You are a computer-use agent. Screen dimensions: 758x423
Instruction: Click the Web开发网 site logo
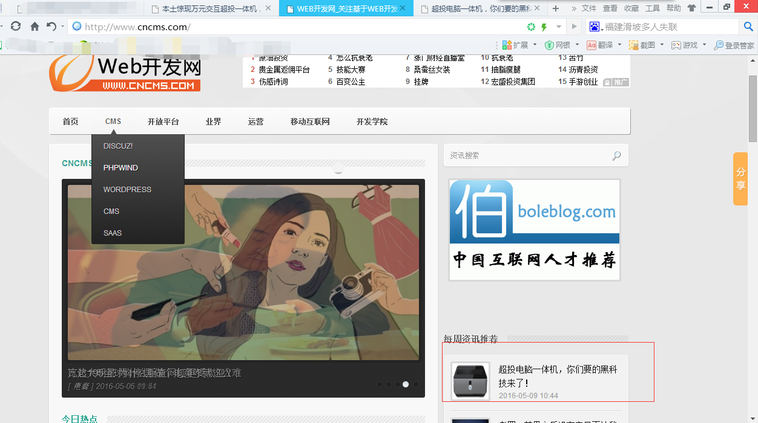pyautogui.click(x=125, y=73)
